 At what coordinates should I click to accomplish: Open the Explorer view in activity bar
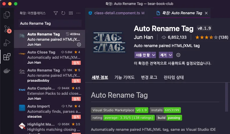[x=7, y=15]
